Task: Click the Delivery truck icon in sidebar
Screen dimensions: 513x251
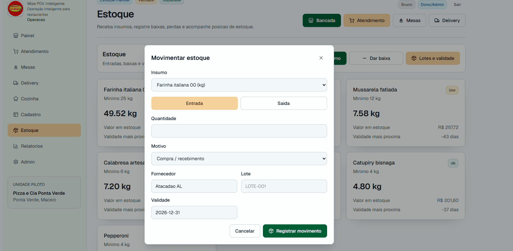Action: [x=15, y=83]
